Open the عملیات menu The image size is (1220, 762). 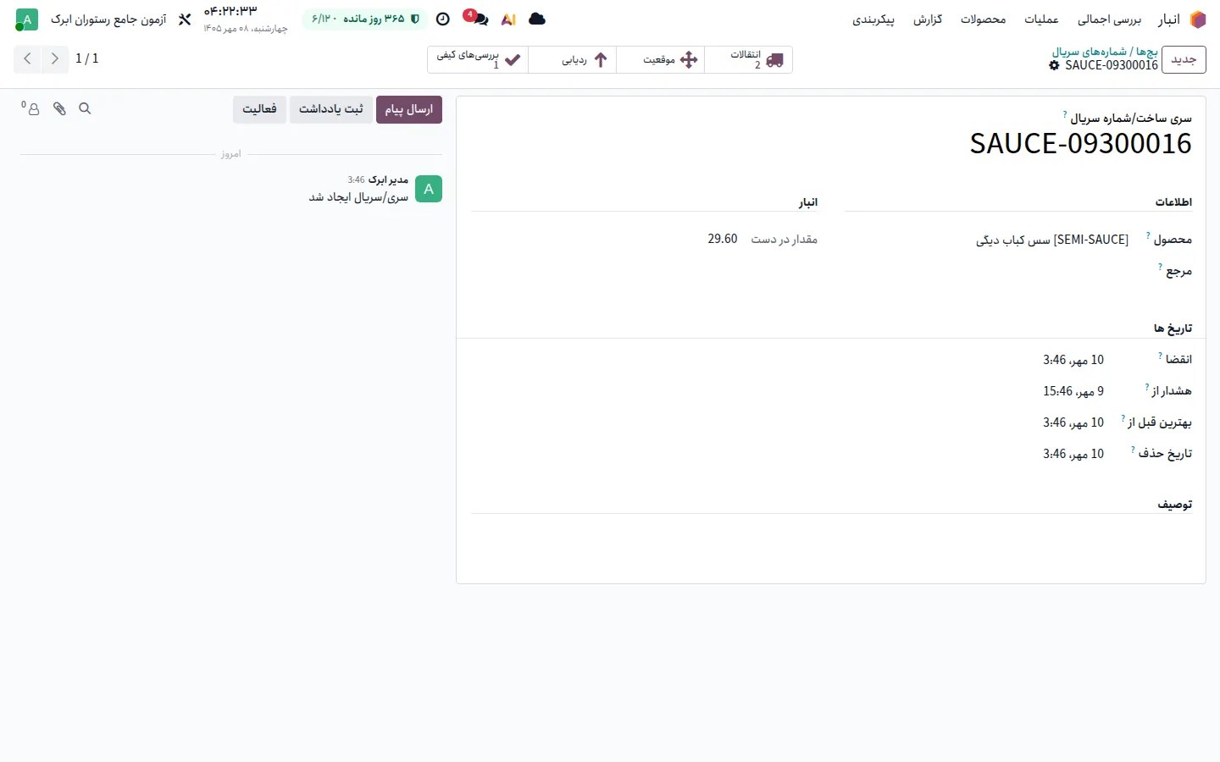click(1041, 19)
